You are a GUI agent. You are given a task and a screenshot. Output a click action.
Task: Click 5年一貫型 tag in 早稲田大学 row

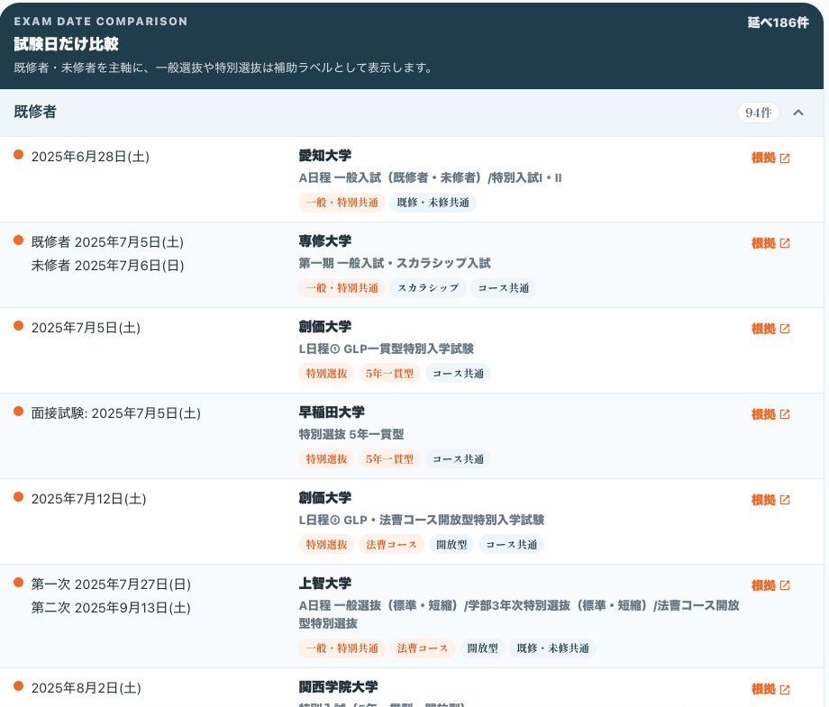click(x=389, y=459)
